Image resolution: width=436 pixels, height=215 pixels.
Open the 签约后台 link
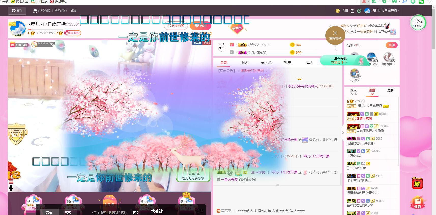point(61,11)
